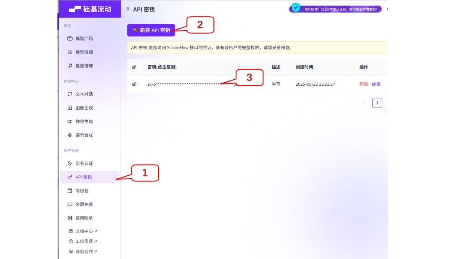Screen dimensions: 460x259
Task: Go to previous page with left chevron
Action: point(364,104)
